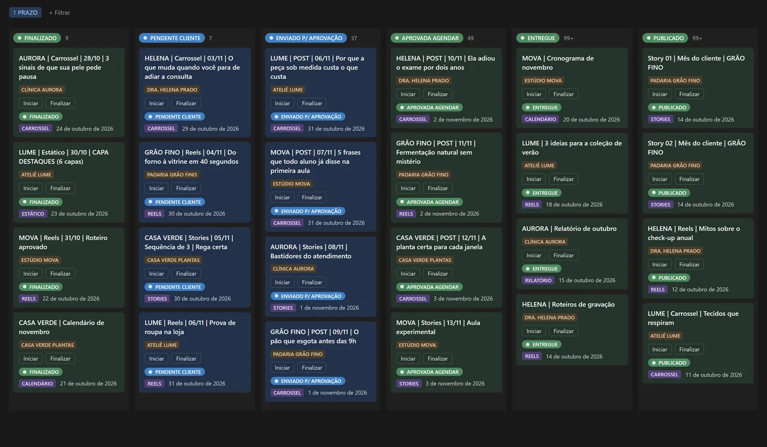The width and height of the screenshot is (767, 447).
Task: Click the STORIES tag on the CASA VERDE 05/11 card
Action: (x=157, y=299)
